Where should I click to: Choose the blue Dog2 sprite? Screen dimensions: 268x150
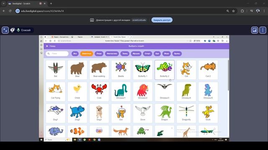(77, 113)
